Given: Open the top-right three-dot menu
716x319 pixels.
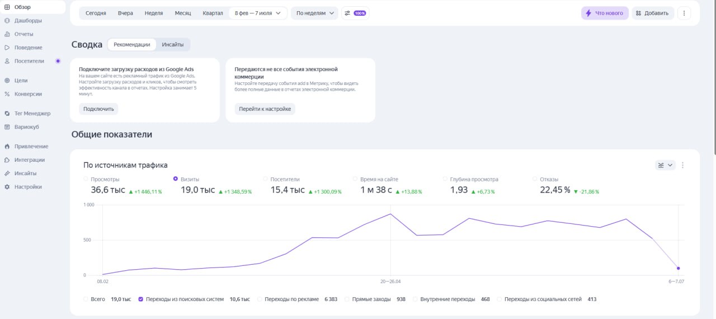Looking at the screenshot, I should [684, 13].
